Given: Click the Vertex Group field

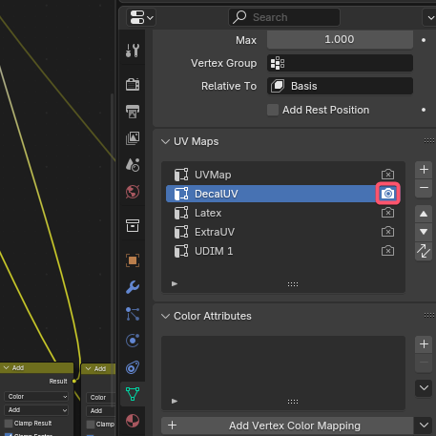Looking at the screenshot, I should 340,63.
